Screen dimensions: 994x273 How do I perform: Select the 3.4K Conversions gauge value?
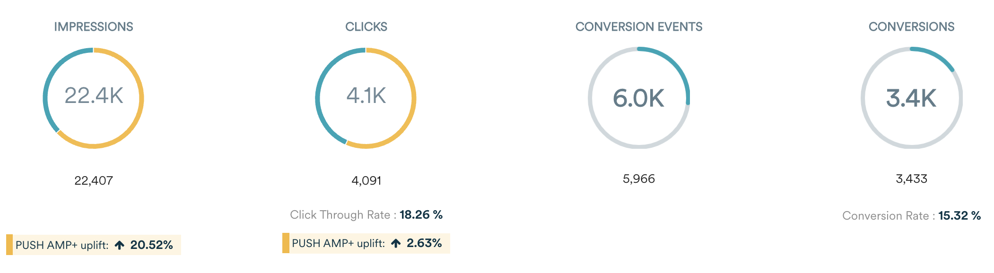coord(911,98)
